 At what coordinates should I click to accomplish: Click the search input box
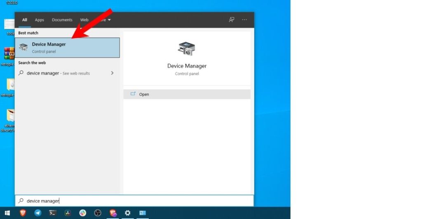(x=134, y=201)
